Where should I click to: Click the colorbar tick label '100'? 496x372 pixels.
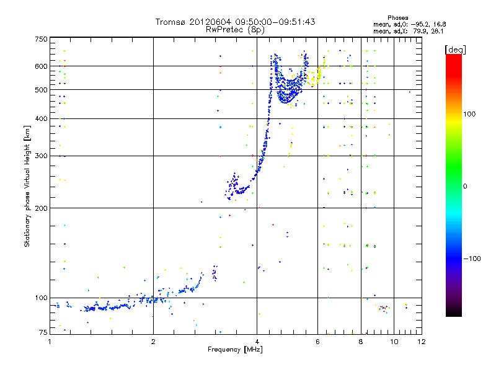(x=469, y=114)
